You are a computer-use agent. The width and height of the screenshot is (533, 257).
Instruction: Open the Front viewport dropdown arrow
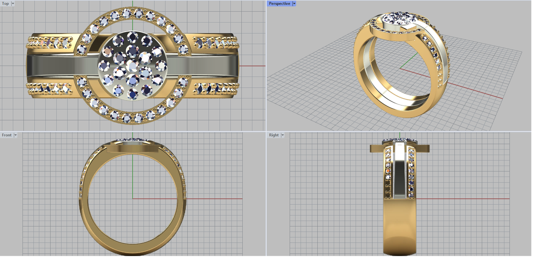click(x=15, y=135)
